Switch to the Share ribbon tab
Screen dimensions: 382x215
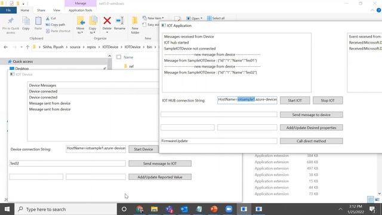pos(41,10)
